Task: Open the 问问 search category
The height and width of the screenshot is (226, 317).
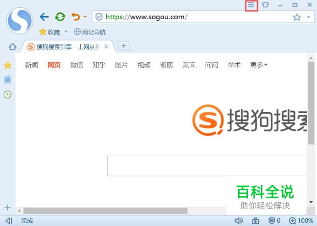Action: [x=212, y=65]
